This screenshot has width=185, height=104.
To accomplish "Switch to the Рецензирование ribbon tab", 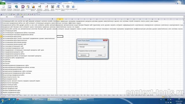I will (x=51, y=3).
